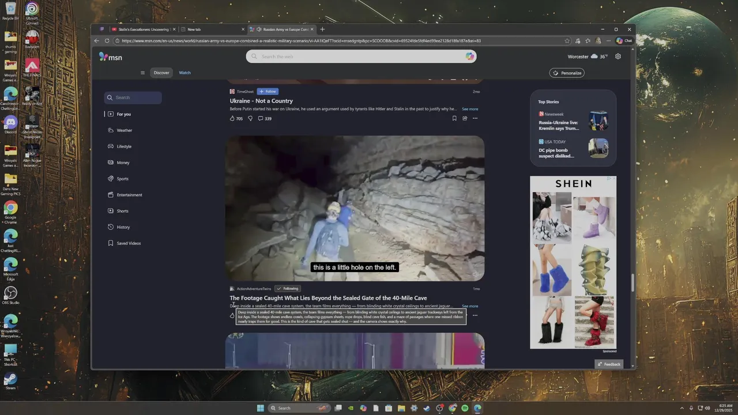Open Copilot Chat in Edge toolbar

pos(624,41)
